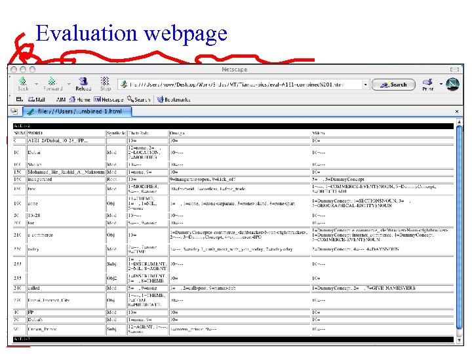The width and height of the screenshot is (472, 354).
Task: Click the vertical scrollbar thumb
Action: 459,227
